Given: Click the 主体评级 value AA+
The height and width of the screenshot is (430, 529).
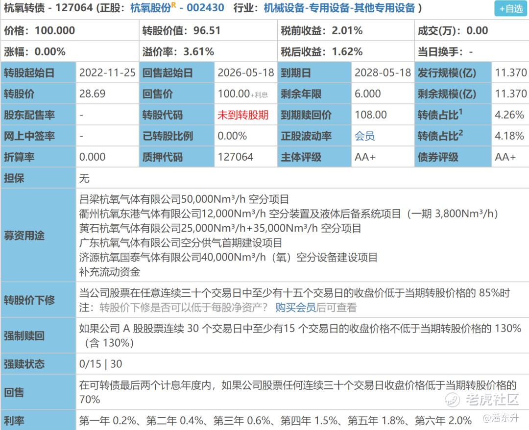Looking at the screenshot, I should [x=365, y=157].
